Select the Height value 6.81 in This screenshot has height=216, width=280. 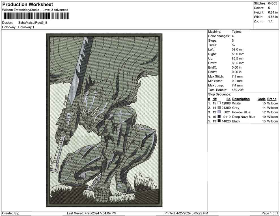pyautogui.click(x=273, y=12)
